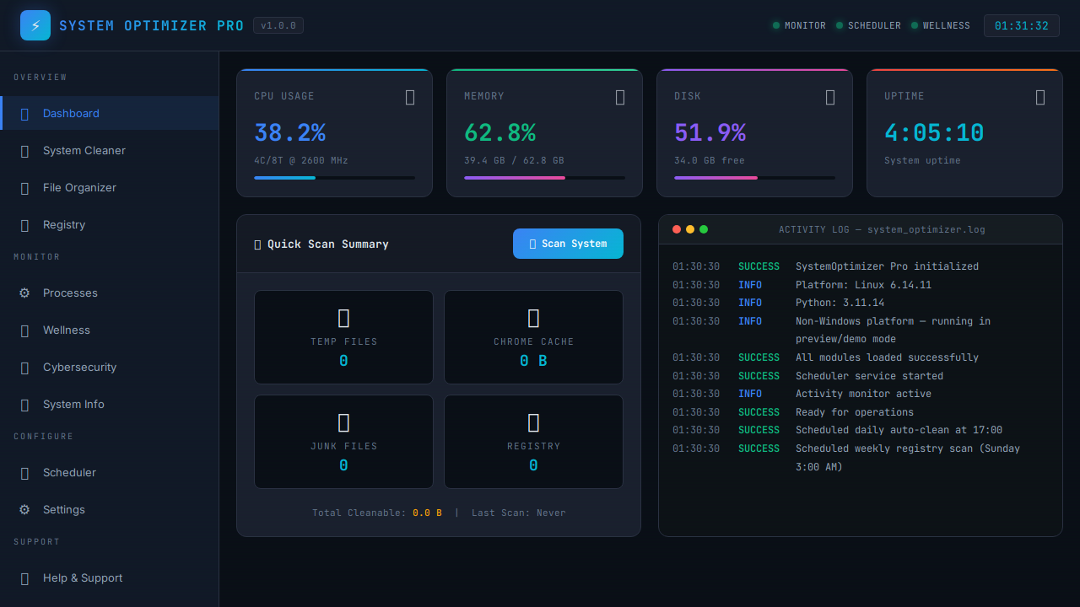Viewport: 1080px width, 607px height.
Task: Select the Temp Files scan icon
Action: [343, 318]
